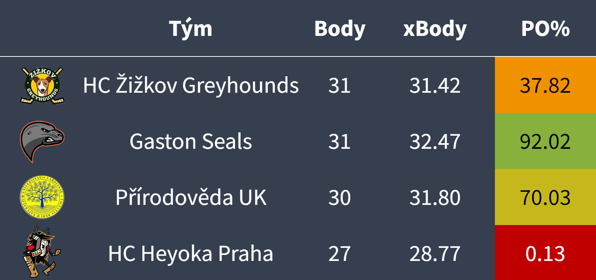Select the HC Heyoka Praha team name
This screenshot has height=280, width=596.
191,253
